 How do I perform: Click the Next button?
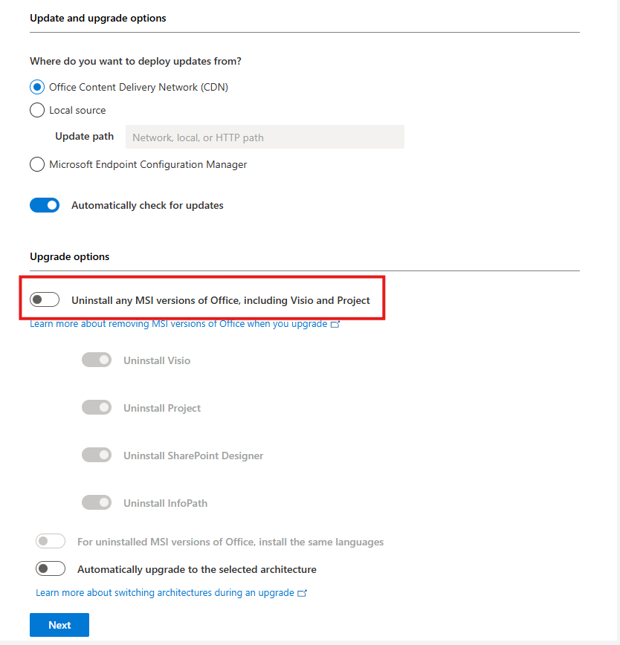point(59,625)
